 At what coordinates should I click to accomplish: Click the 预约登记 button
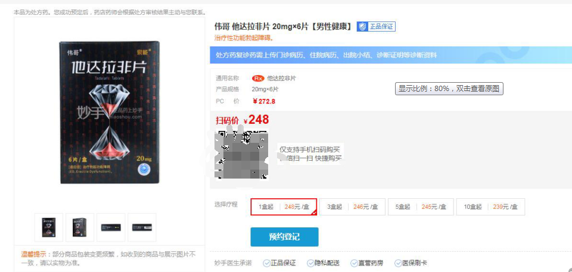coord(285,237)
